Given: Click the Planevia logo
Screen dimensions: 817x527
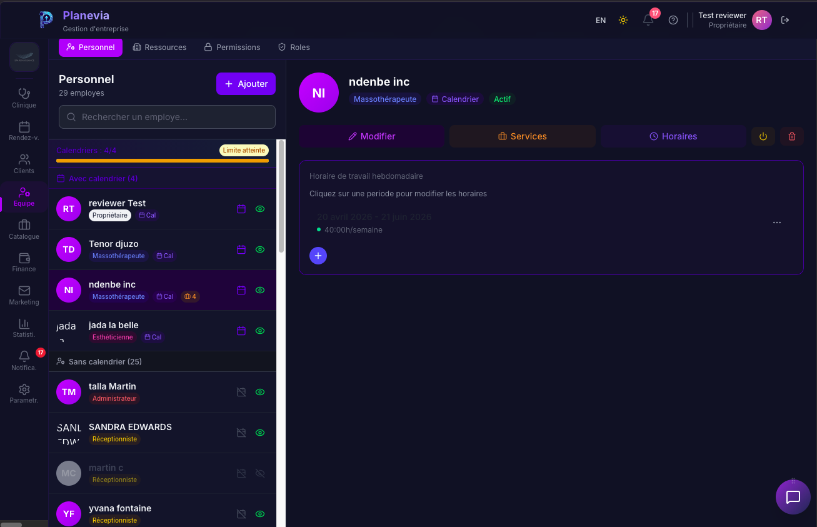Looking at the screenshot, I should click(46, 20).
